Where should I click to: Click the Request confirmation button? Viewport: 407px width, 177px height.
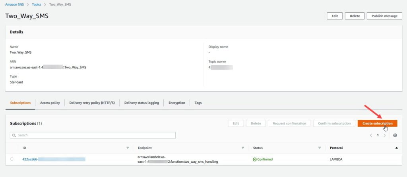(289, 123)
